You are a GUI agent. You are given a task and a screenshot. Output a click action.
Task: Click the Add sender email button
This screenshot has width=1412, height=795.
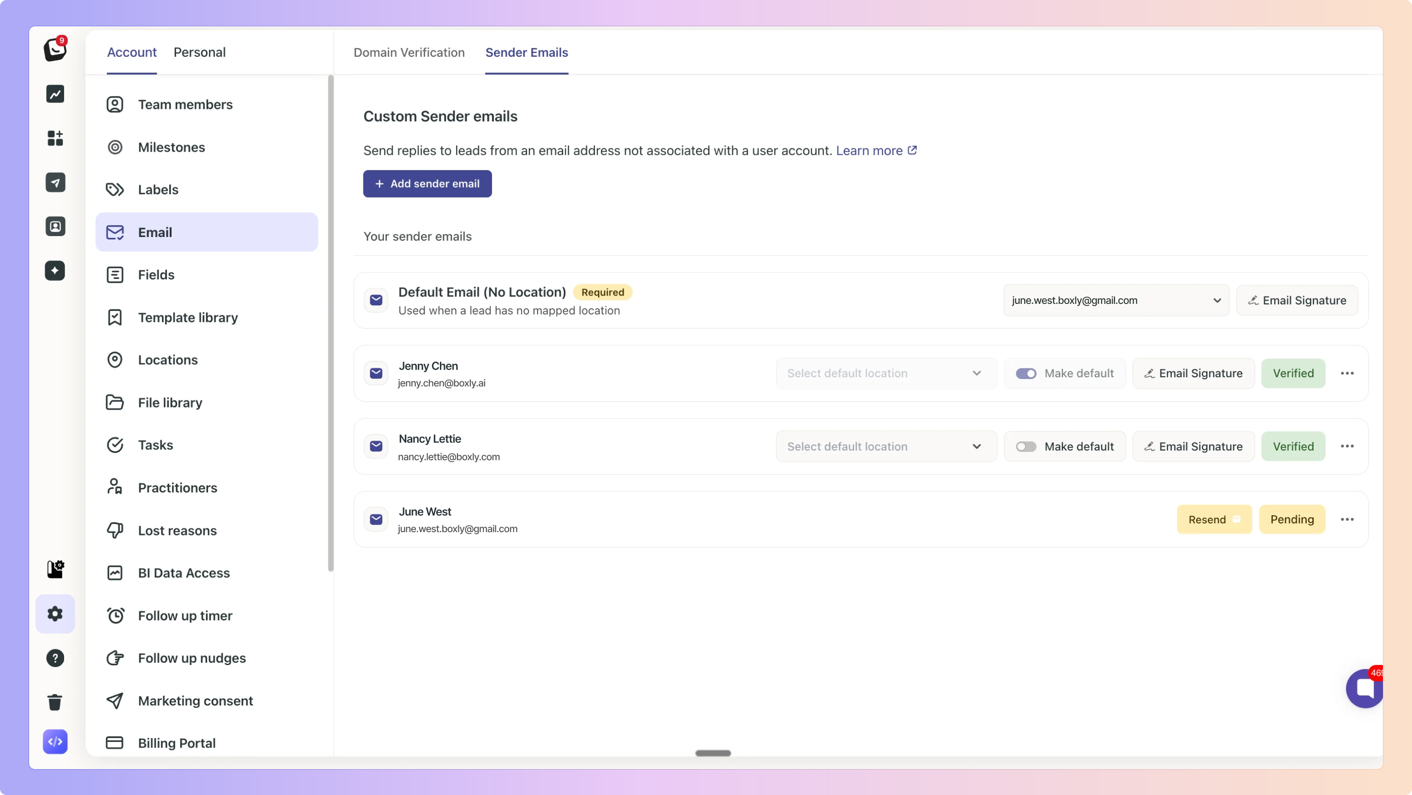click(427, 184)
